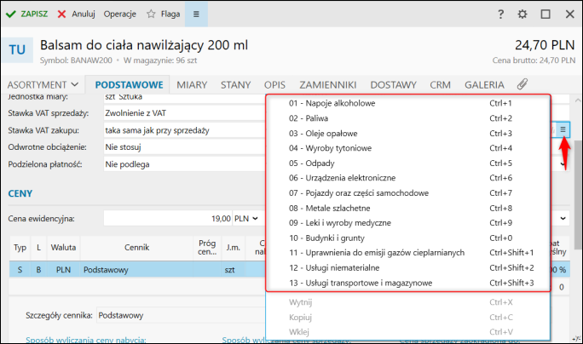The width and height of the screenshot is (583, 344).
Task: Set a flag with Flaga star
Action: click(164, 14)
